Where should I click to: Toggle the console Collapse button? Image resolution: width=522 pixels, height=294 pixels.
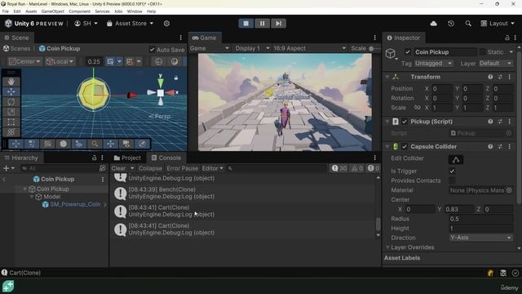[150, 168]
